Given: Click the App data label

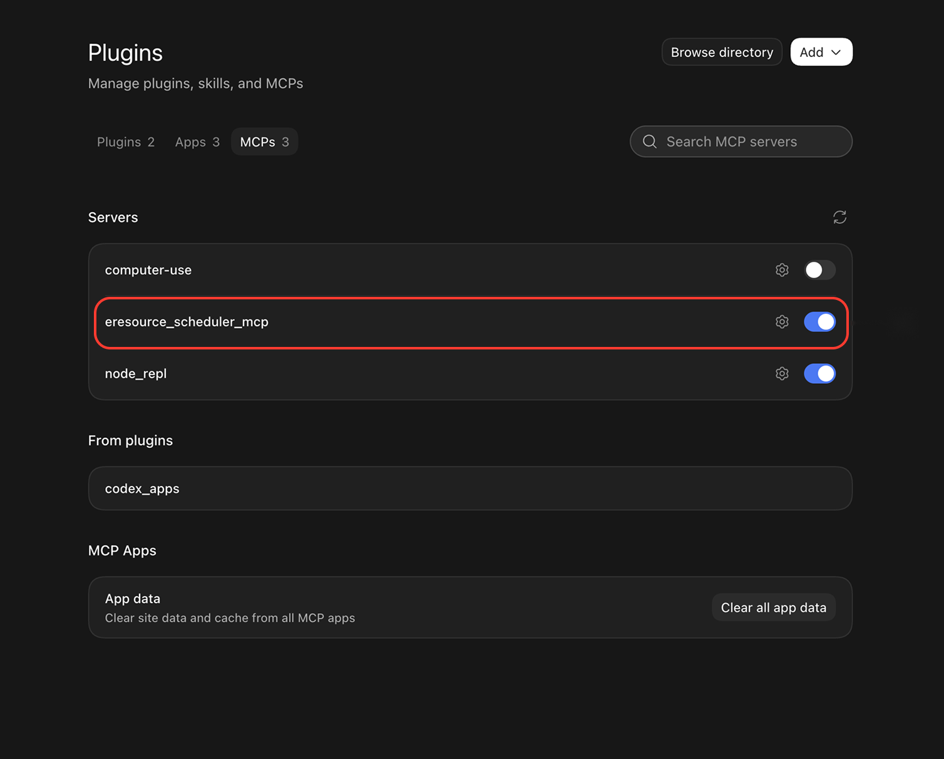Looking at the screenshot, I should (133, 599).
